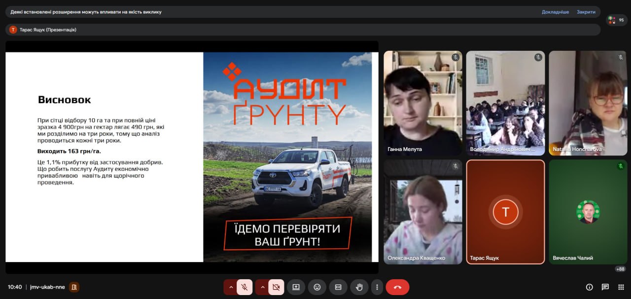Open the activities panel icon
Screen dimensions: 631x299
[621, 287]
